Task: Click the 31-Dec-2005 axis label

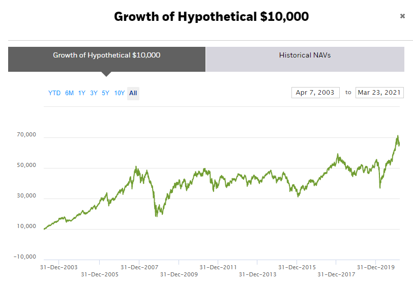Action: pyautogui.click(x=100, y=274)
